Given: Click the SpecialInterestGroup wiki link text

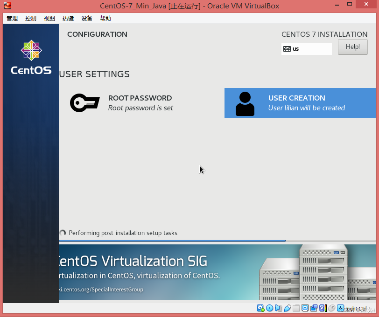Looking at the screenshot, I should pos(101,289).
